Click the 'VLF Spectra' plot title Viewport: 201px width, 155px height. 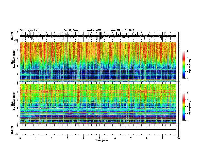[x=29, y=30]
